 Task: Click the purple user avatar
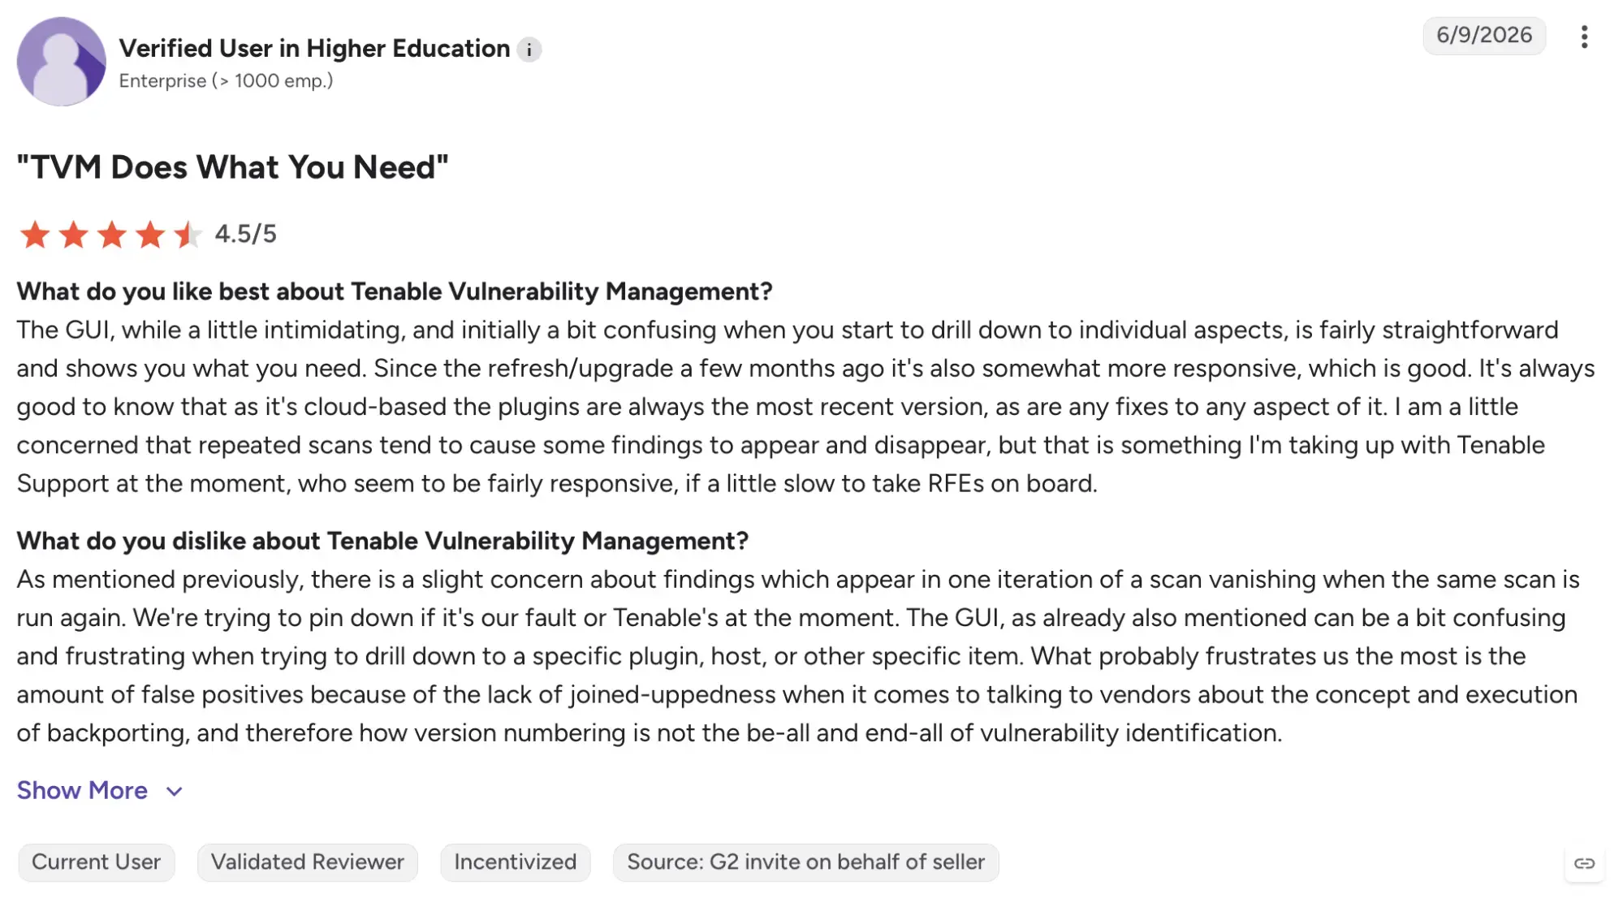point(62,61)
